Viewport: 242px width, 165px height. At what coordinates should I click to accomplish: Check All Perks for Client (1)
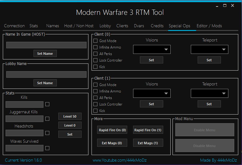pos(95,98)
